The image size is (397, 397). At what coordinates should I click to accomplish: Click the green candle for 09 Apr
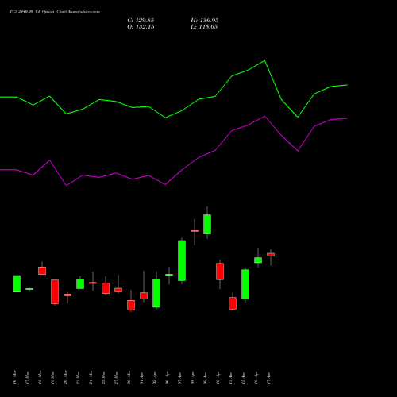[x=207, y=224]
